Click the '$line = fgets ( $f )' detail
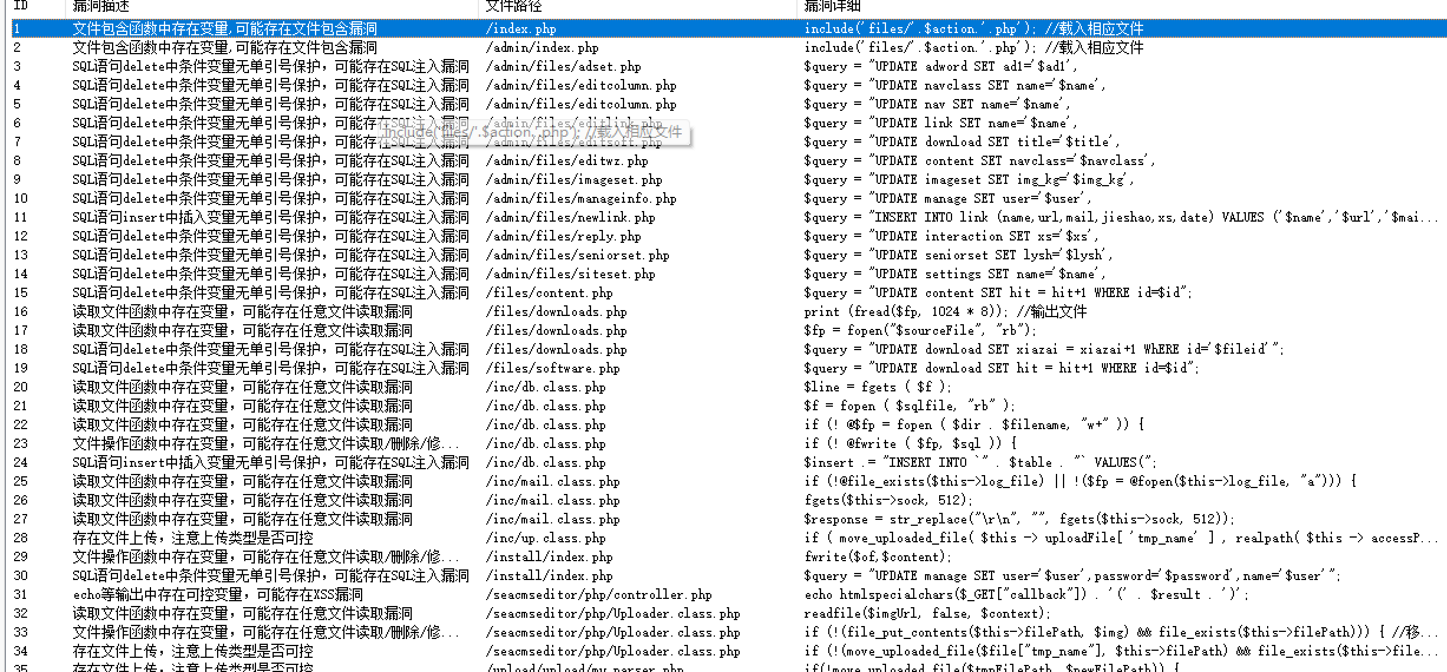Image resolution: width=1447 pixels, height=672 pixels. [x=878, y=387]
